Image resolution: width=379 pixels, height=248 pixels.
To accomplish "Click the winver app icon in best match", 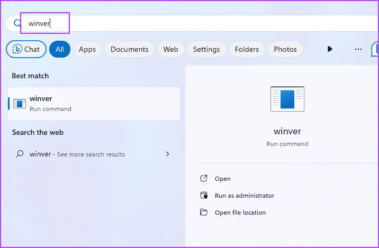I will tap(20, 104).
